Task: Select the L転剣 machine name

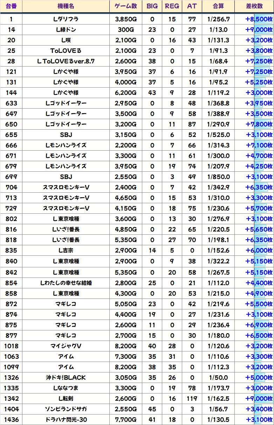Action: click(66, 399)
